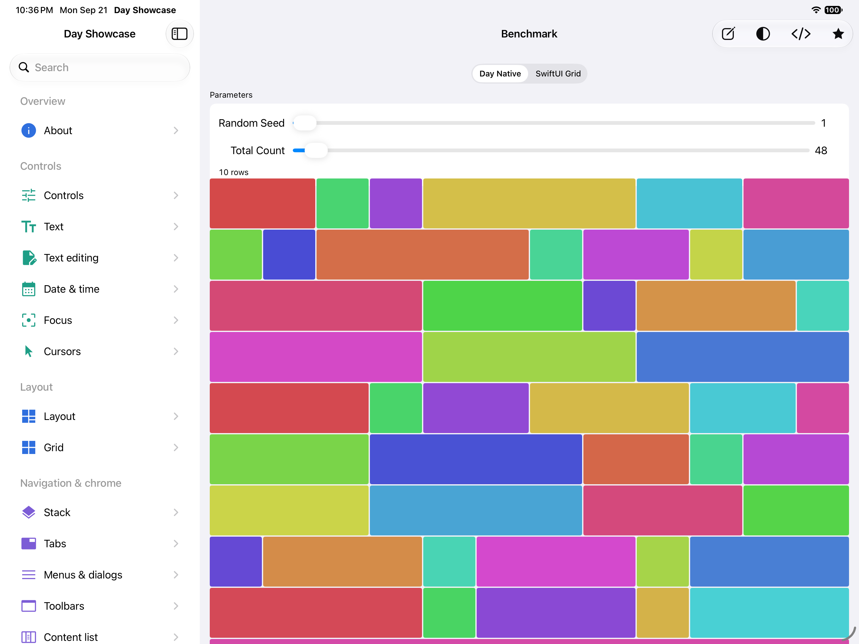859x644 pixels.
Task: Open the Menus & dialogs item
Action: (x=100, y=574)
